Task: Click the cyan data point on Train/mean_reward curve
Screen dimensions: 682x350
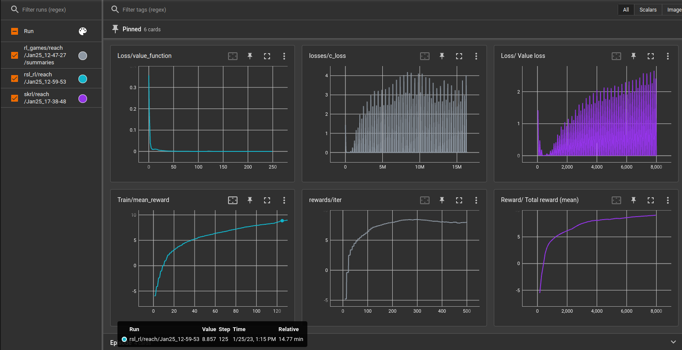Action: tap(282, 221)
